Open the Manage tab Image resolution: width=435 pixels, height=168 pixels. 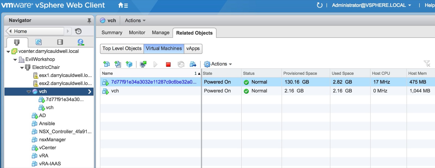pos(161,33)
